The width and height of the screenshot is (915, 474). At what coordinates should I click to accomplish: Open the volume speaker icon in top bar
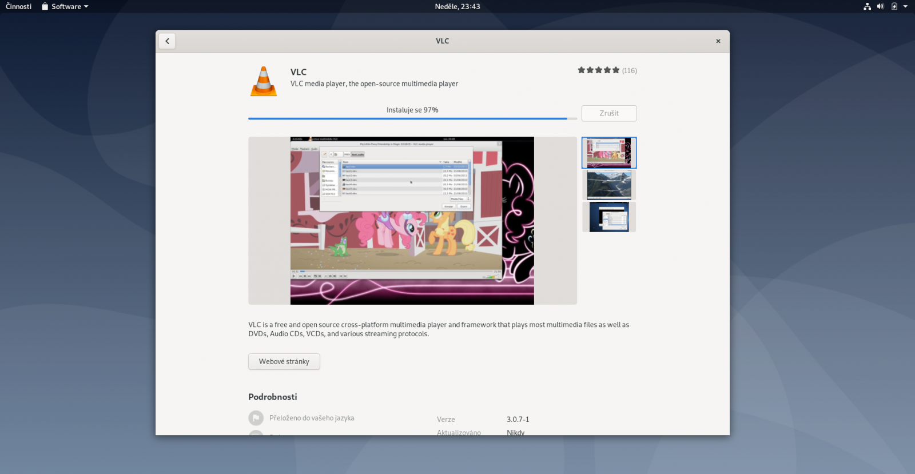pyautogui.click(x=881, y=6)
